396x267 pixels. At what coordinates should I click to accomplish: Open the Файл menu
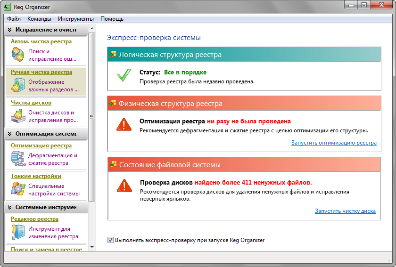tap(14, 19)
